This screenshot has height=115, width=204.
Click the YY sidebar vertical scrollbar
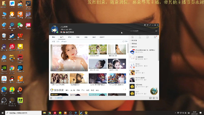click(158, 50)
